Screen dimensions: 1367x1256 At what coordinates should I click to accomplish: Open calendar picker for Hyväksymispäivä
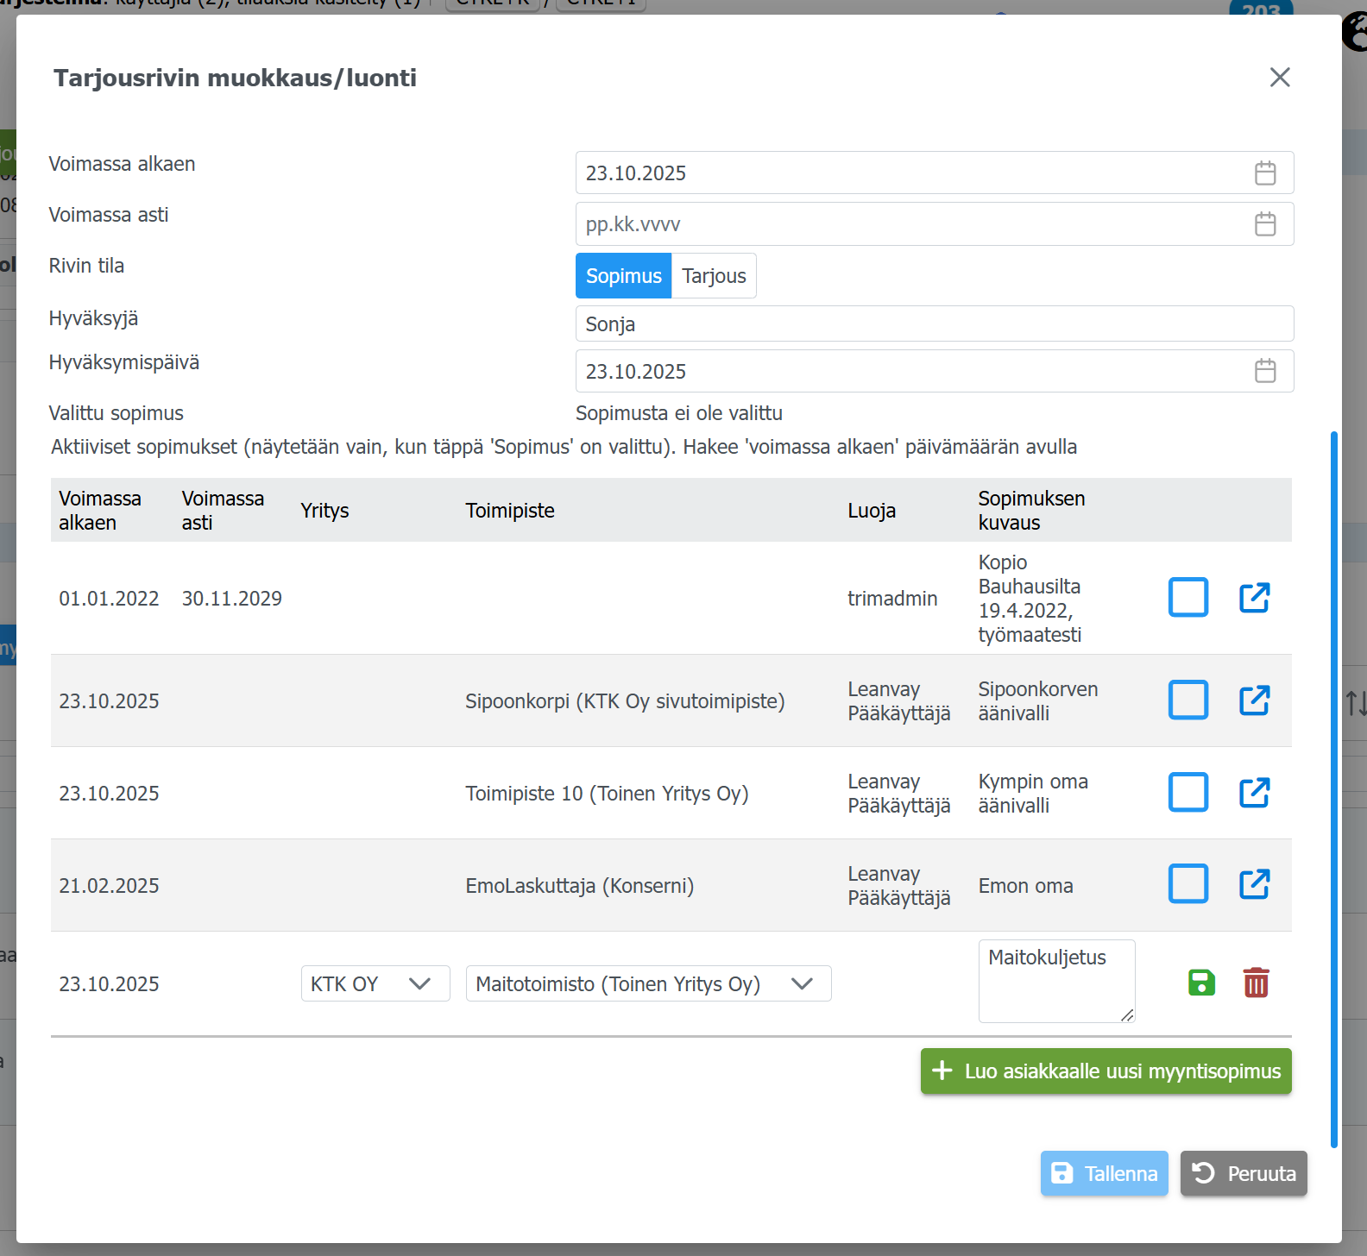point(1264,371)
